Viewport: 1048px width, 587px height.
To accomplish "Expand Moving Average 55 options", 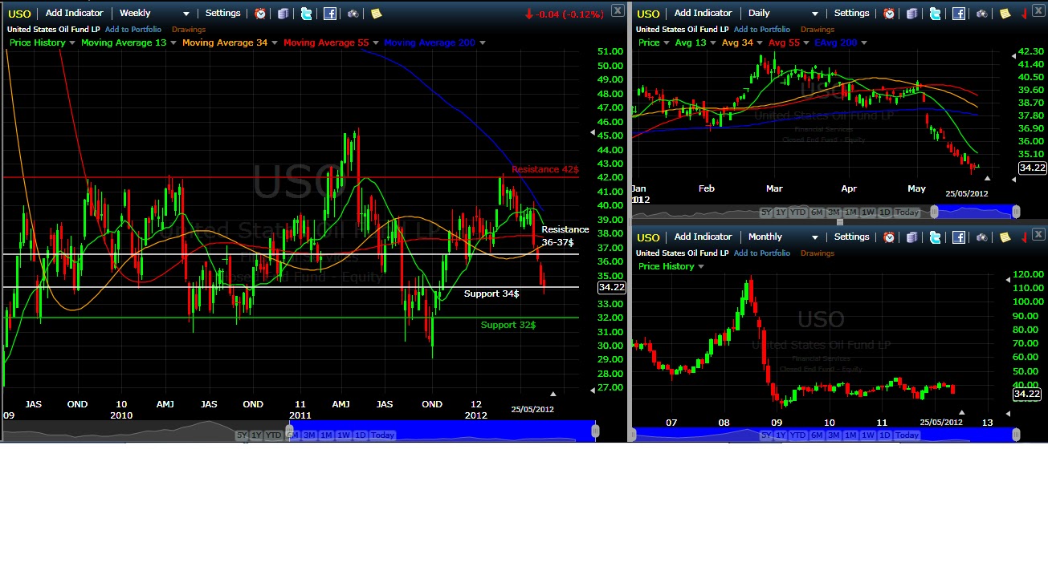I will click(x=375, y=43).
